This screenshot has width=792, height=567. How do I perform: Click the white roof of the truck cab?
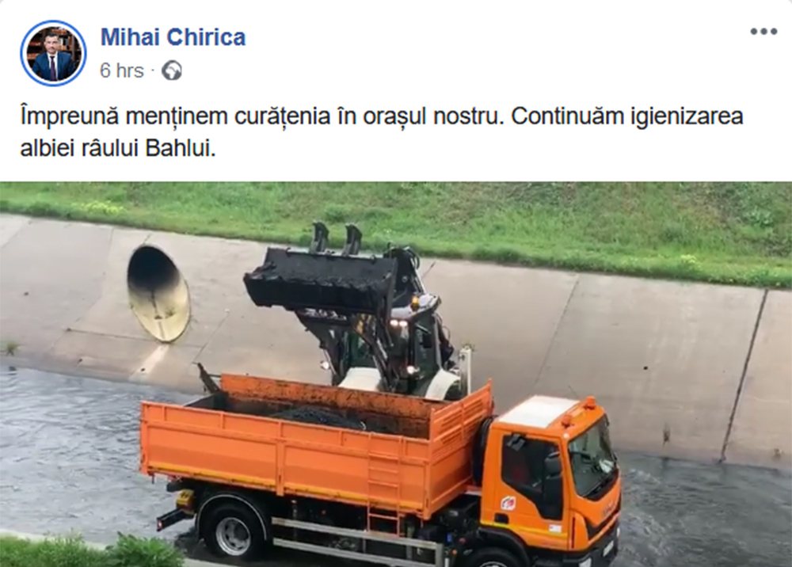tap(538, 412)
